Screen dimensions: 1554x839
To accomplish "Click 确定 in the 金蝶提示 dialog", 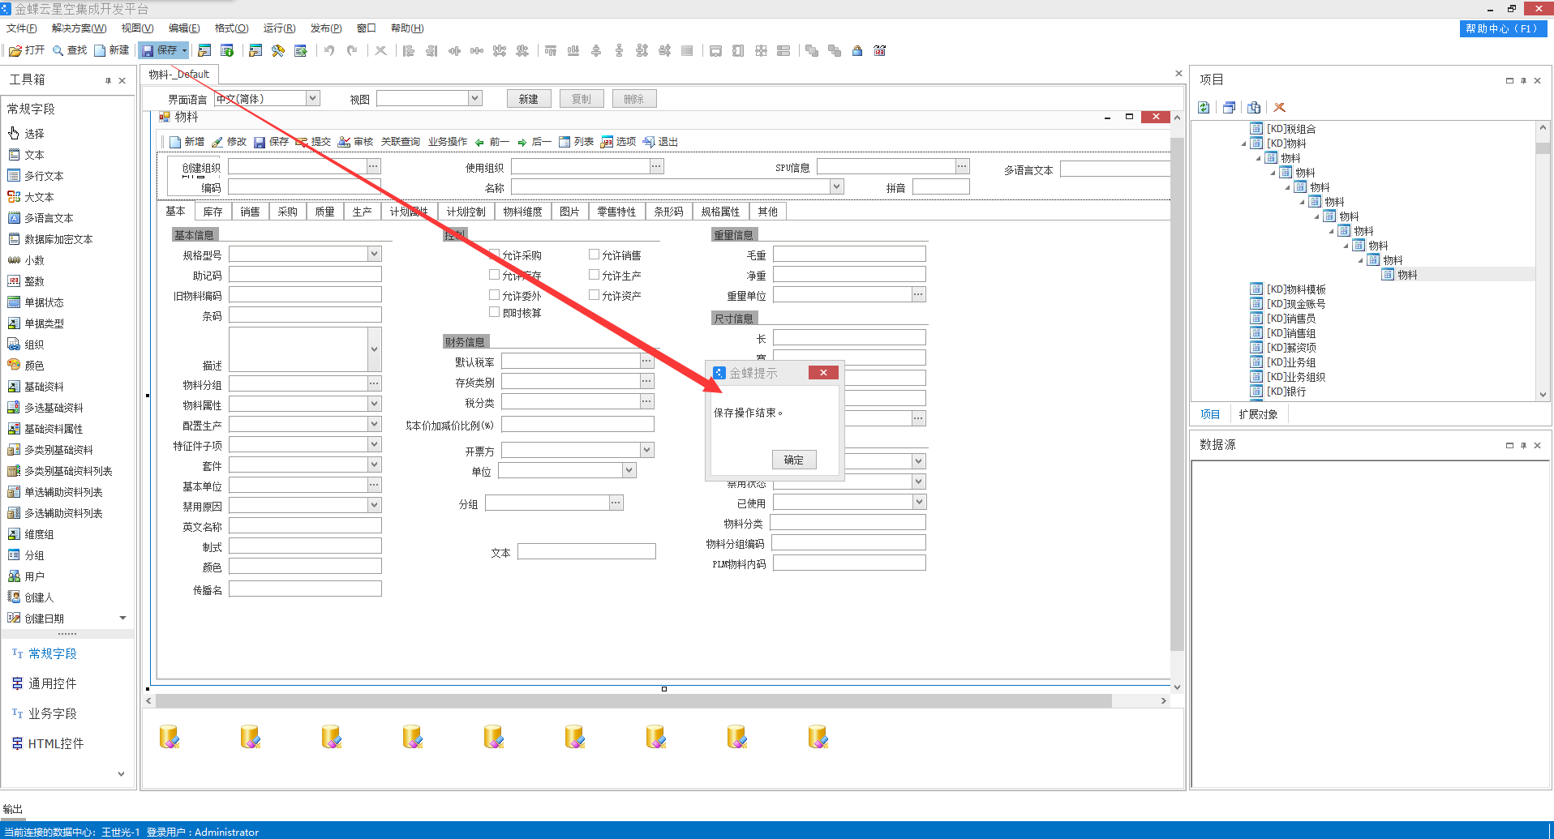I will [793, 460].
